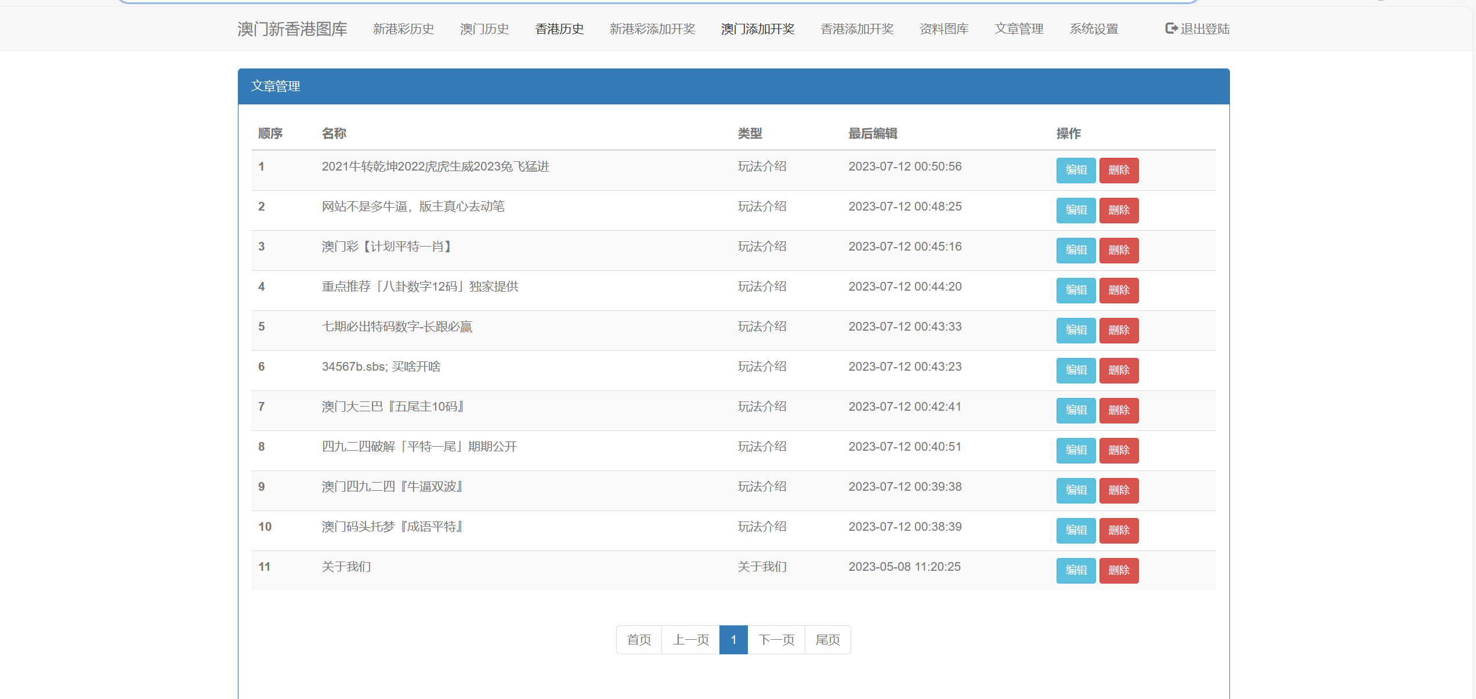Open the 资料图库 navigation item
Viewport: 1476px width, 699px height.
pos(943,29)
